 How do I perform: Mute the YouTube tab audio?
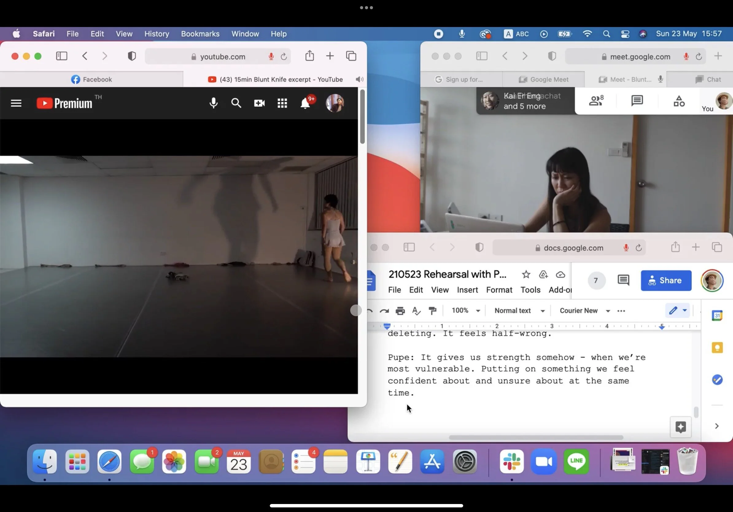point(359,79)
